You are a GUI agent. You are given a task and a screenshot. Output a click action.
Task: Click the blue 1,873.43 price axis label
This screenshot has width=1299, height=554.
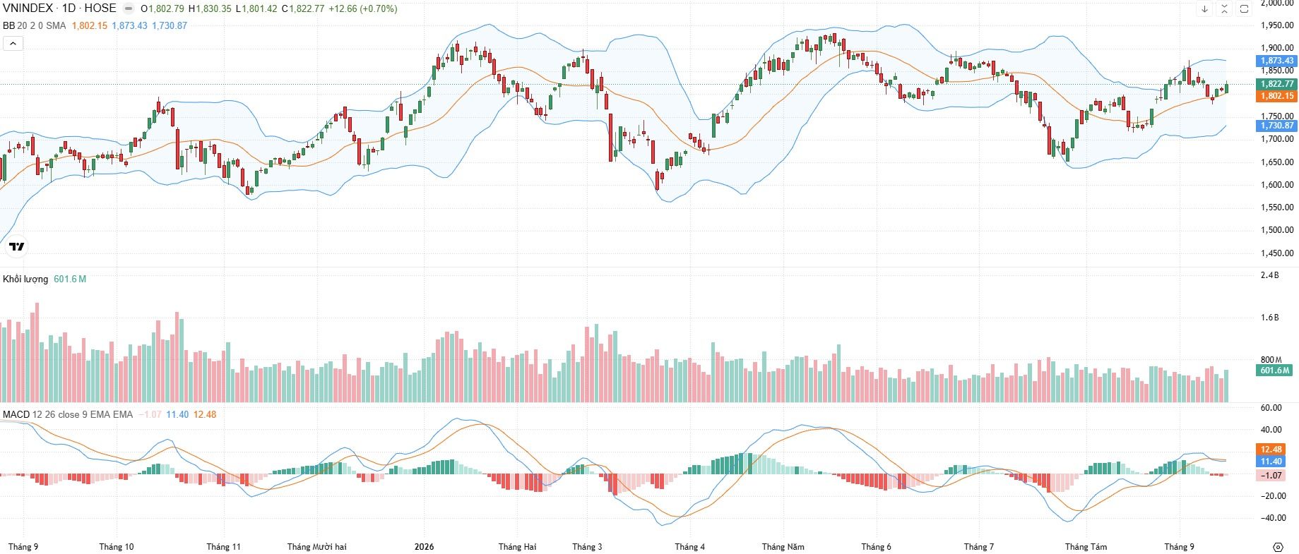(1277, 61)
